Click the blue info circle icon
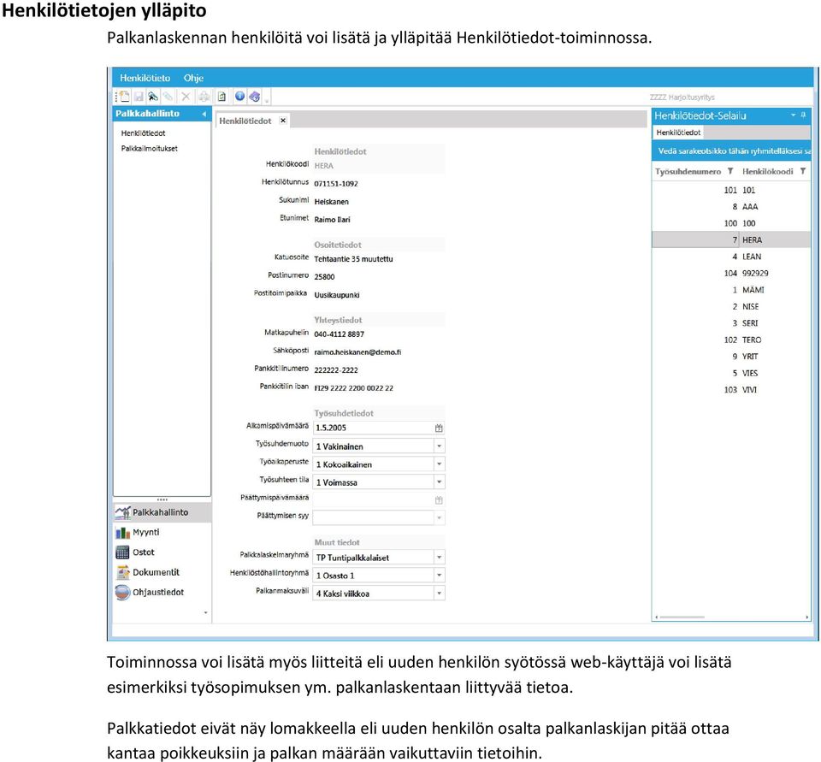Screen dimensions: 821x762 pyautogui.click(x=239, y=96)
